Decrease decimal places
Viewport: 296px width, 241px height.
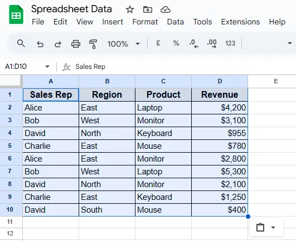[x=193, y=44]
